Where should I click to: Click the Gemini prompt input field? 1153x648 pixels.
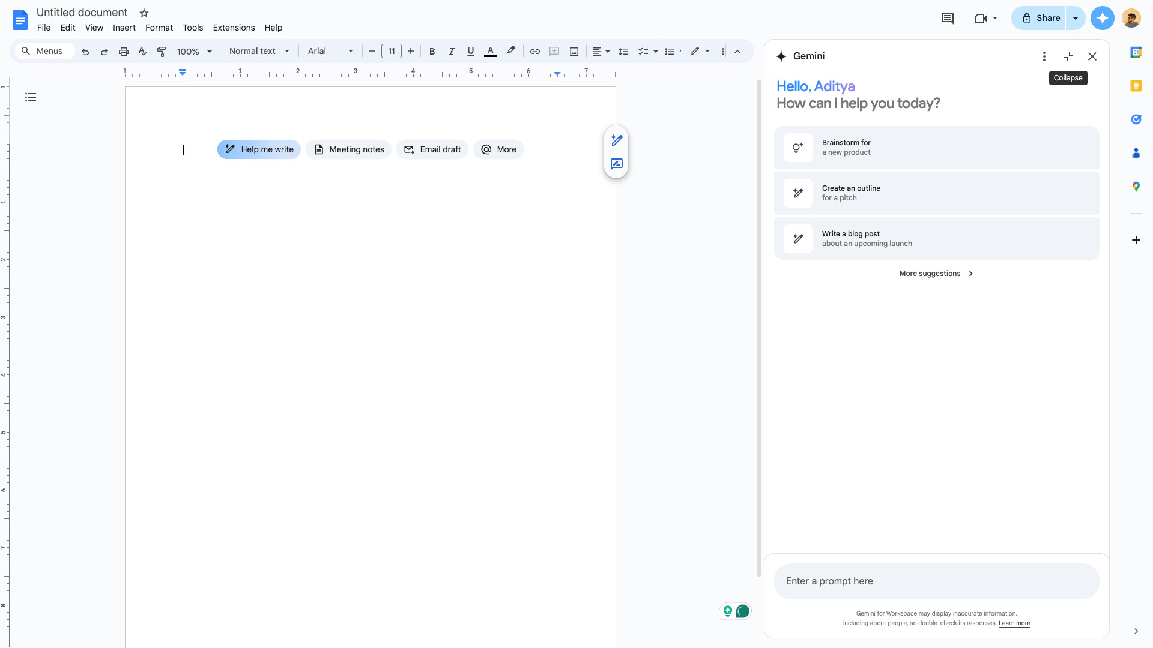[x=937, y=581]
